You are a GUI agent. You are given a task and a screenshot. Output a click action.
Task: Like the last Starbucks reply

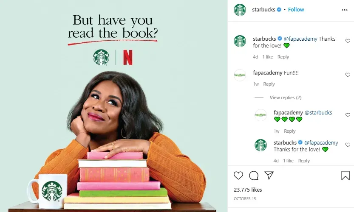tap(348, 145)
